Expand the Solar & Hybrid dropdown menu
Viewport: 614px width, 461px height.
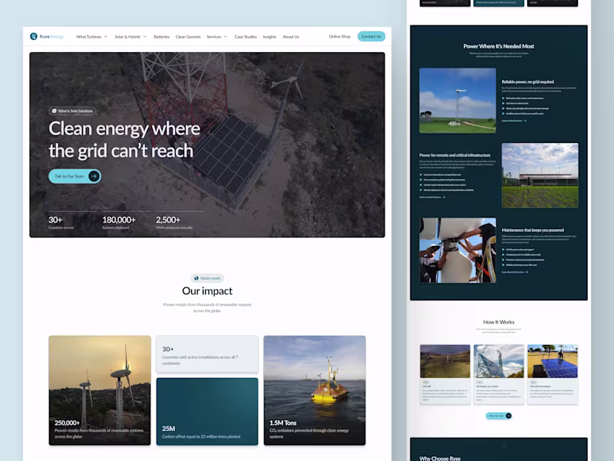point(127,36)
